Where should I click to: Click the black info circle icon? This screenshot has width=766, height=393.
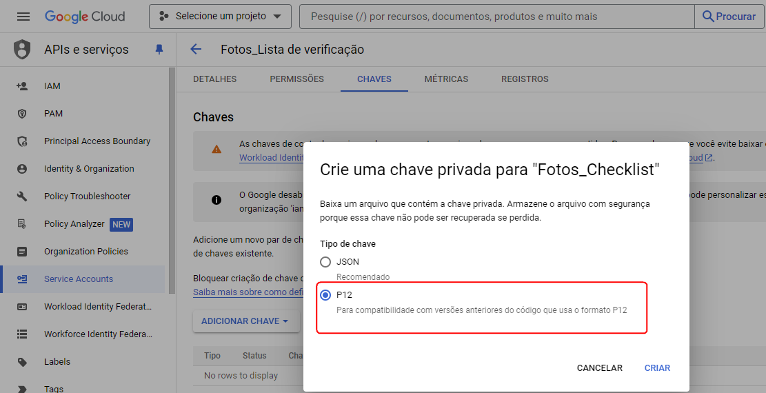tap(216, 200)
